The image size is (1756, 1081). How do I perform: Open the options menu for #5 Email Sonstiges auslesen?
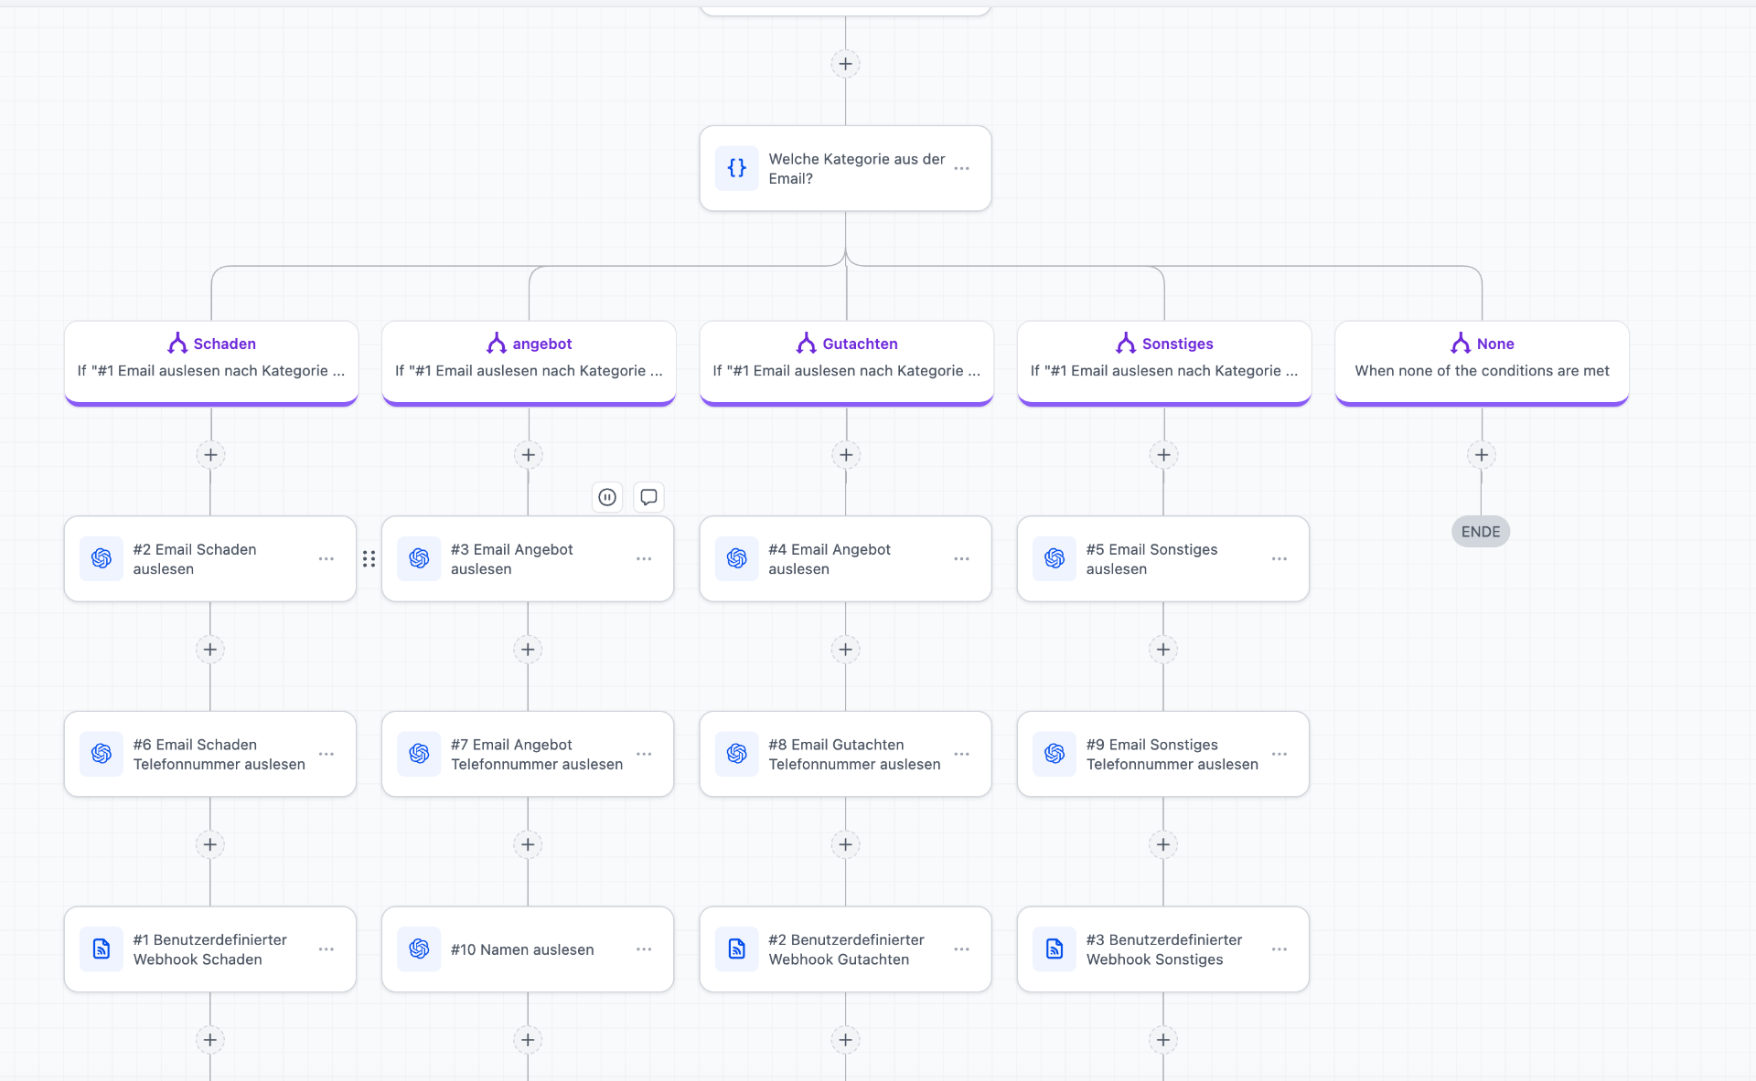click(1280, 558)
